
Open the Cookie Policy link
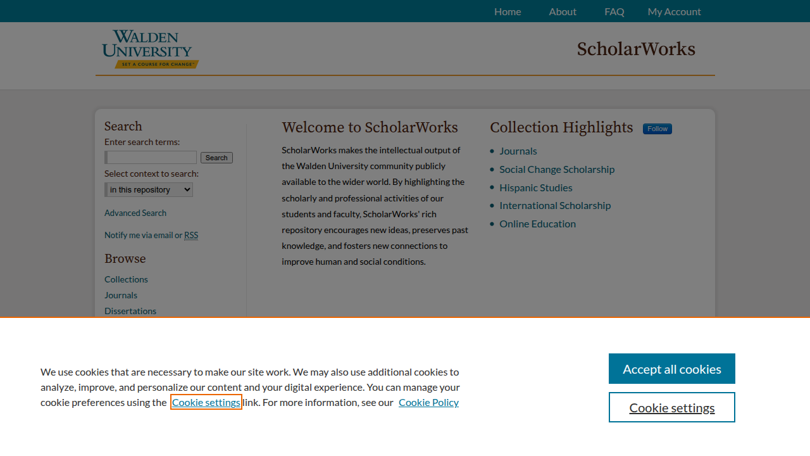click(x=428, y=402)
